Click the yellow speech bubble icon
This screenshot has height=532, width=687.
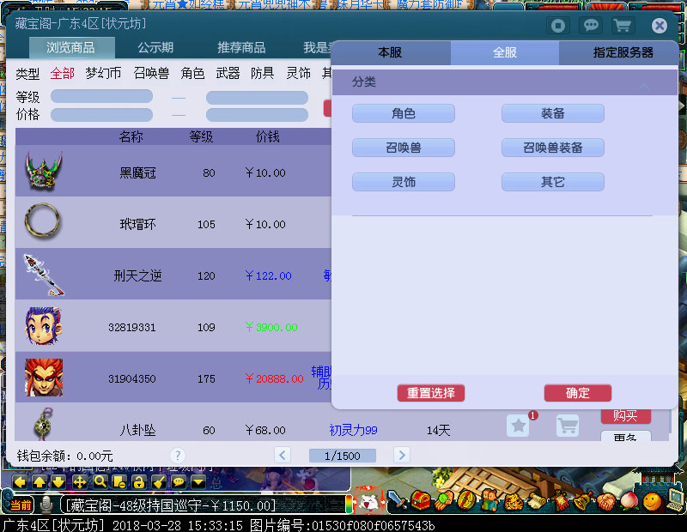tap(179, 482)
